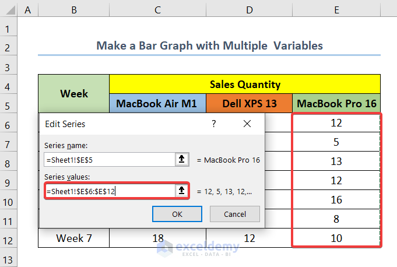Select row 12 header
Viewport: 397px width, 267px height.
[x=8, y=238]
